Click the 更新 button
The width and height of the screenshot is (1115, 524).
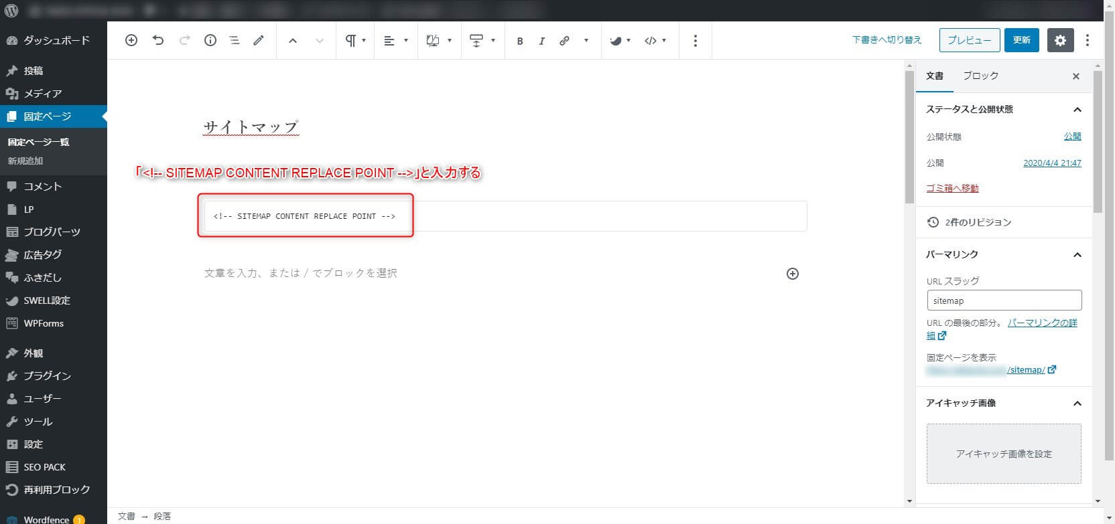click(x=1021, y=40)
